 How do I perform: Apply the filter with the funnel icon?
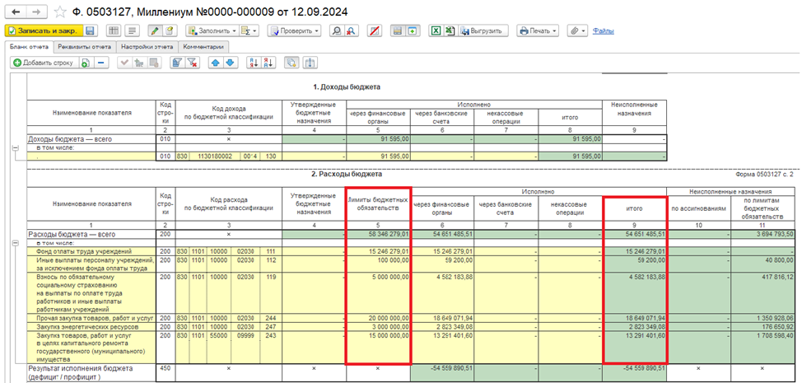point(176,63)
